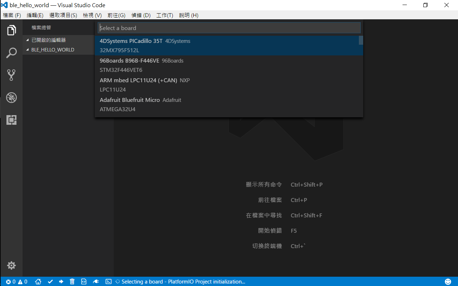Open the 前往(G) menu
This screenshot has height=286, width=458.
(116, 15)
